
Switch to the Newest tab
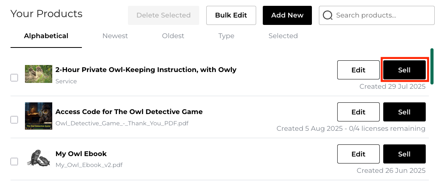[115, 36]
